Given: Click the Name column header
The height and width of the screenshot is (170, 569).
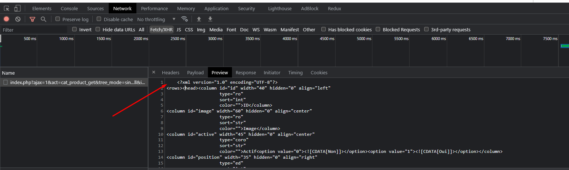Looking at the screenshot, I should point(74,73).
